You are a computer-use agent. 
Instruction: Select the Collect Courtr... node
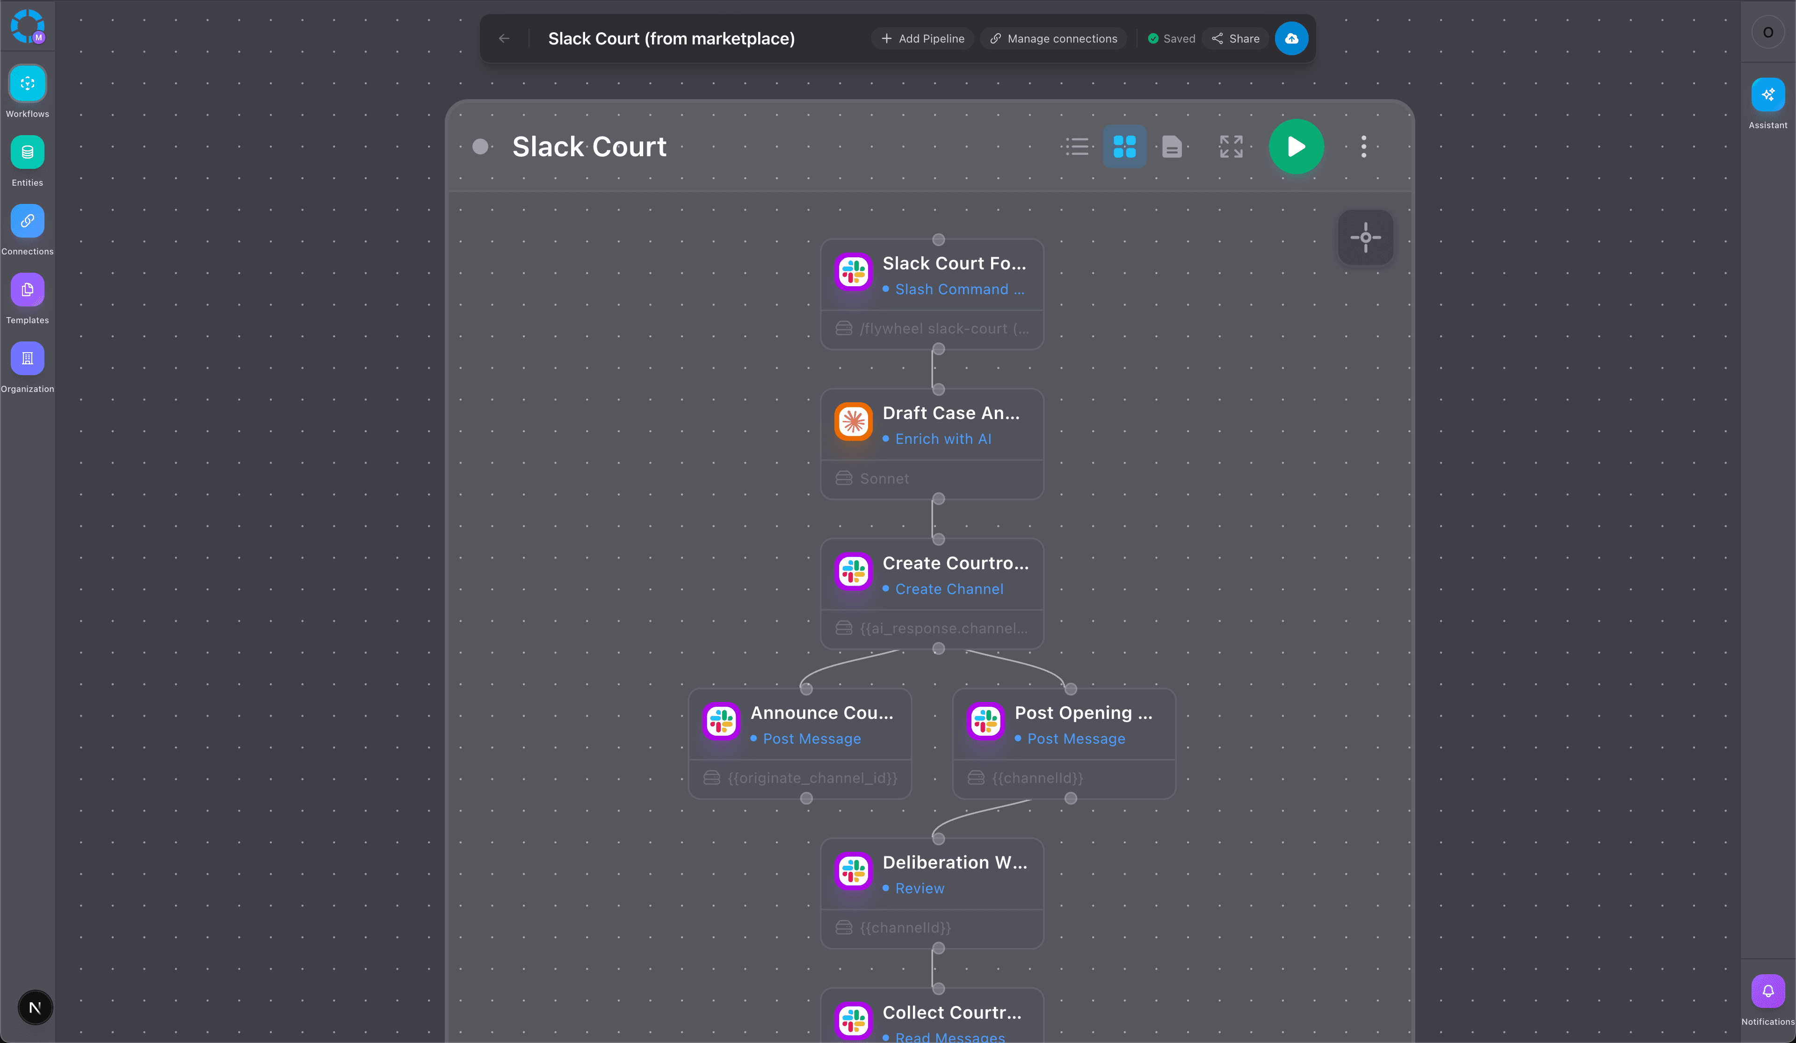point(932,1016)
